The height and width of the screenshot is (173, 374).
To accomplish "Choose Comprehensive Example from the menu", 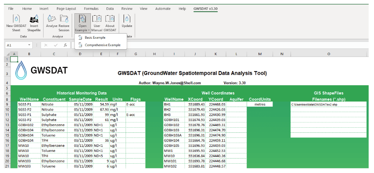I will click(103, 45).
